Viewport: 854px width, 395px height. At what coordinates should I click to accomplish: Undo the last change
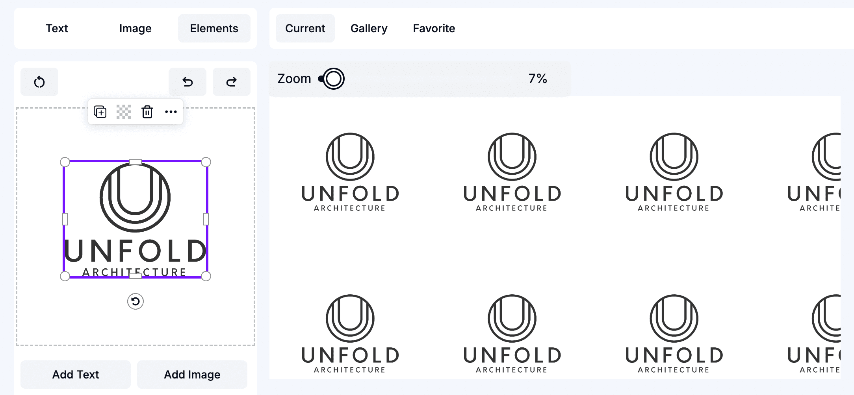[188, 82]
